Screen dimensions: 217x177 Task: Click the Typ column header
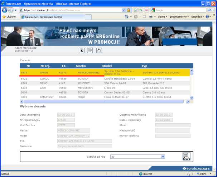click(144, 66)
